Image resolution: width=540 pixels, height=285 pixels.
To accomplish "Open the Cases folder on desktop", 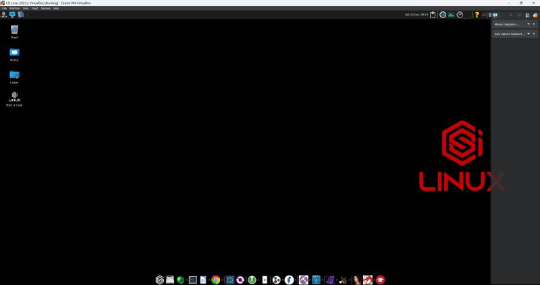I will coord(14,77).
